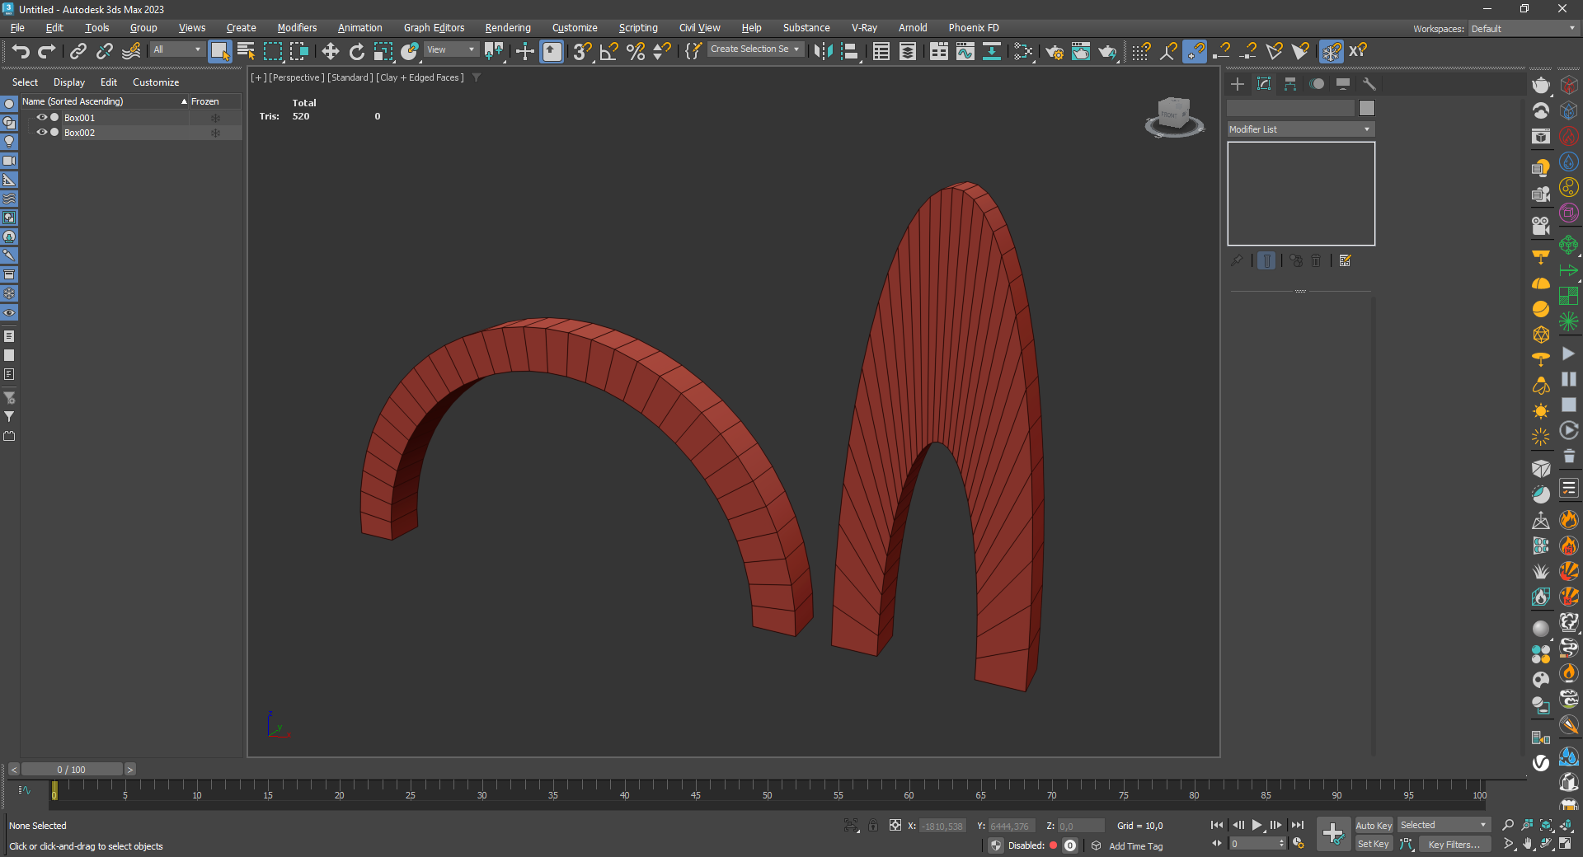Toggle the Angle Snap icon

608,52
